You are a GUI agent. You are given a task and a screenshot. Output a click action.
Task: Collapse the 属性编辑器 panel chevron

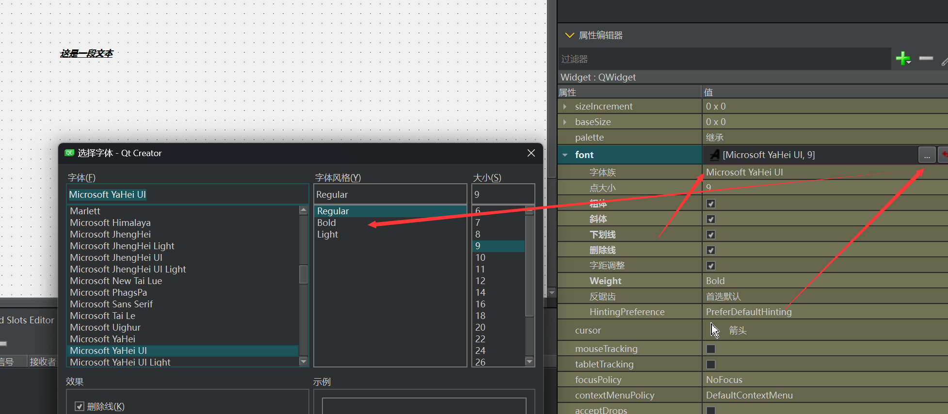pos(569,35)
